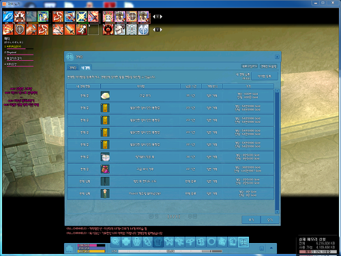Open the two people social menu icon
The width and height of the screenshot is (341, 256).
click(201, 242)
